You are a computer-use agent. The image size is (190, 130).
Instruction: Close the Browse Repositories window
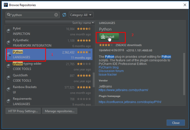click(185, 5)
